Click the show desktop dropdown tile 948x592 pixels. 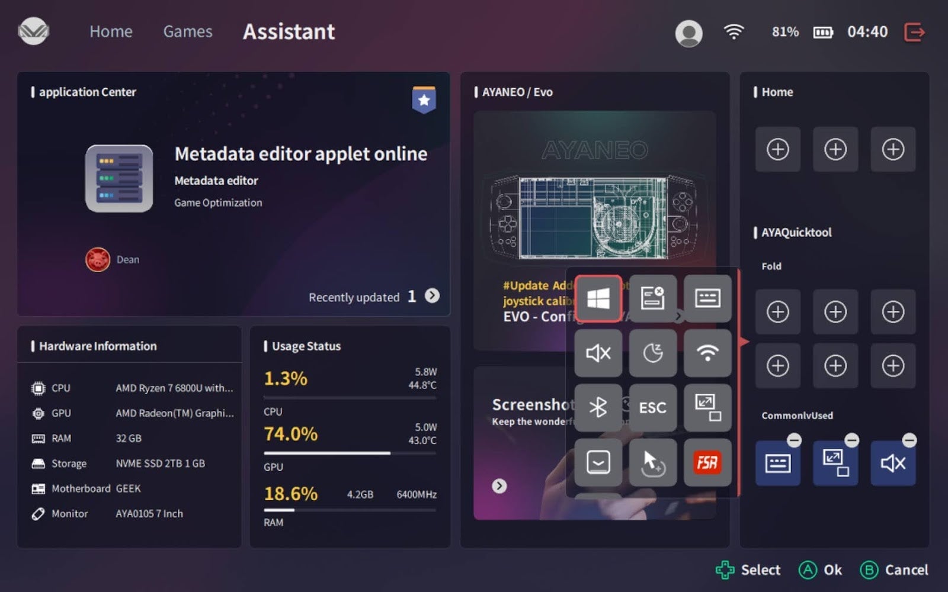pos(598,462)
